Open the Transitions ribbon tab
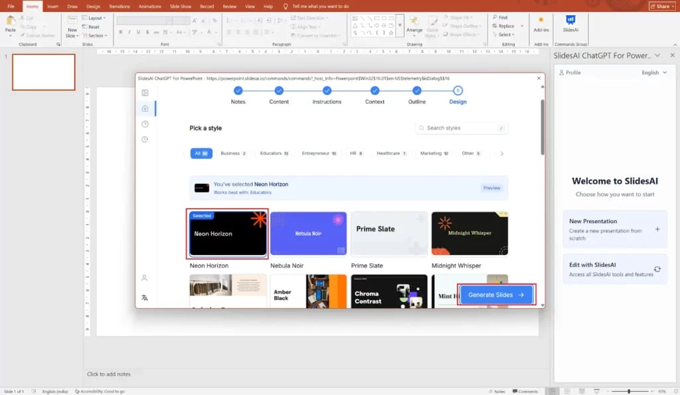680x395 pixels. coord(120,6)
